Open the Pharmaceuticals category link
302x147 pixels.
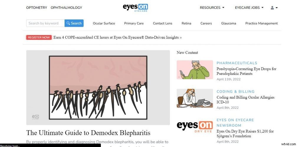point(237,63)
